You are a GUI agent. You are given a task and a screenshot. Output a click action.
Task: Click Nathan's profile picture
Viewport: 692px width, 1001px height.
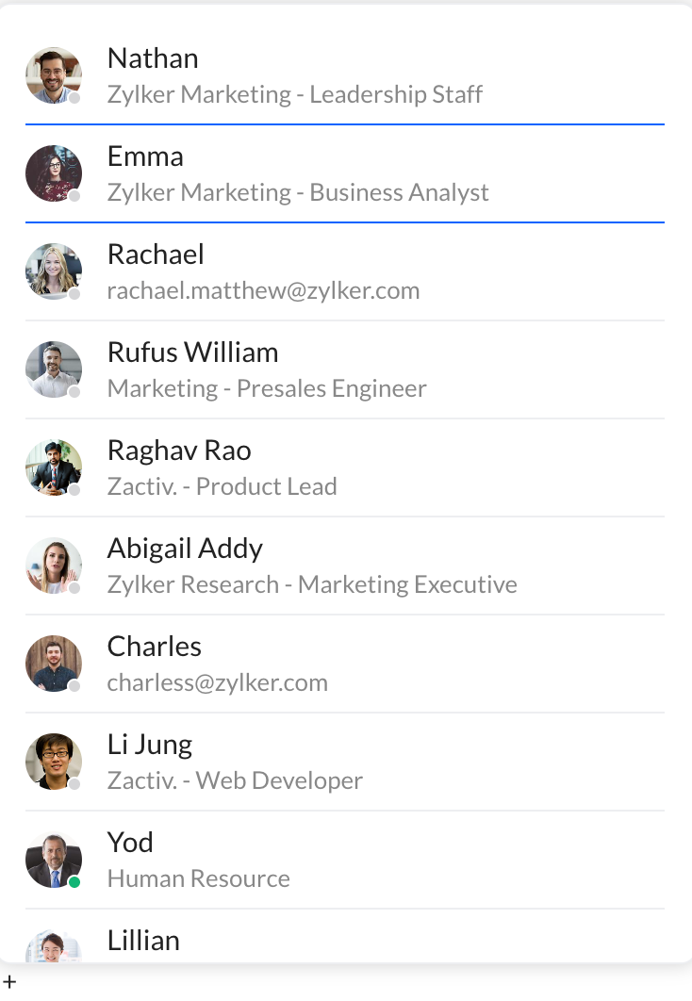[x=54, y=75]
